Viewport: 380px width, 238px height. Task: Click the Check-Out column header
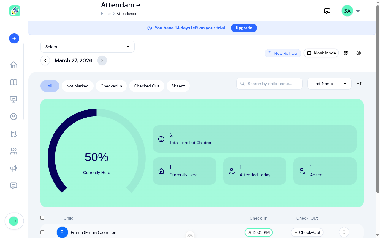(x=307, y=218)
